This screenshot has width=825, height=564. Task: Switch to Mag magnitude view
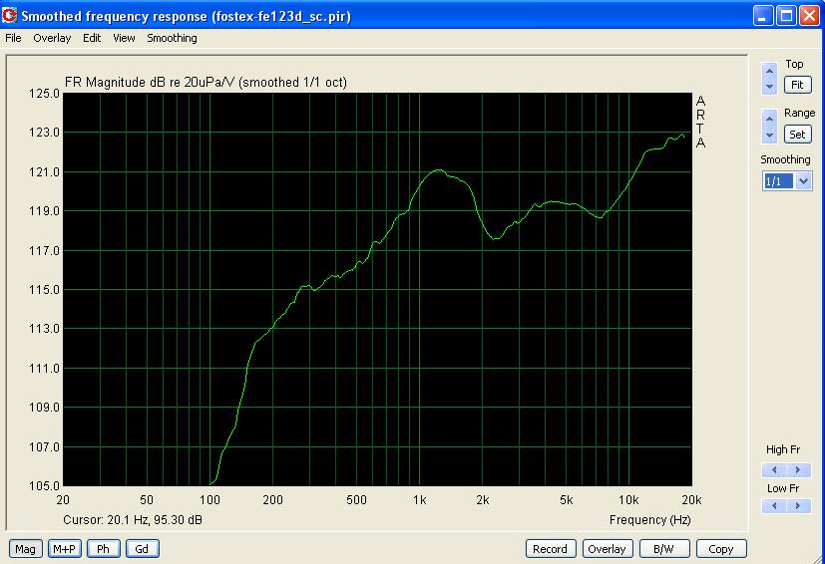pos(25,549)
